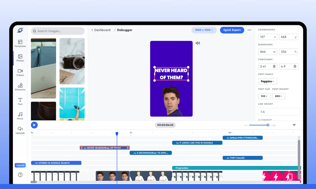
Task: Mute the preview audio with the speaker icon
Action: pos(198,43)
